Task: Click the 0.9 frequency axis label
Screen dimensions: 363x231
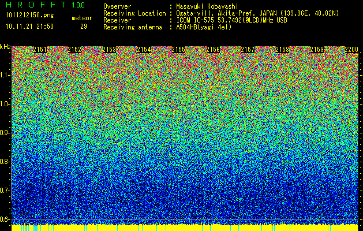Action: click(5, 133)
